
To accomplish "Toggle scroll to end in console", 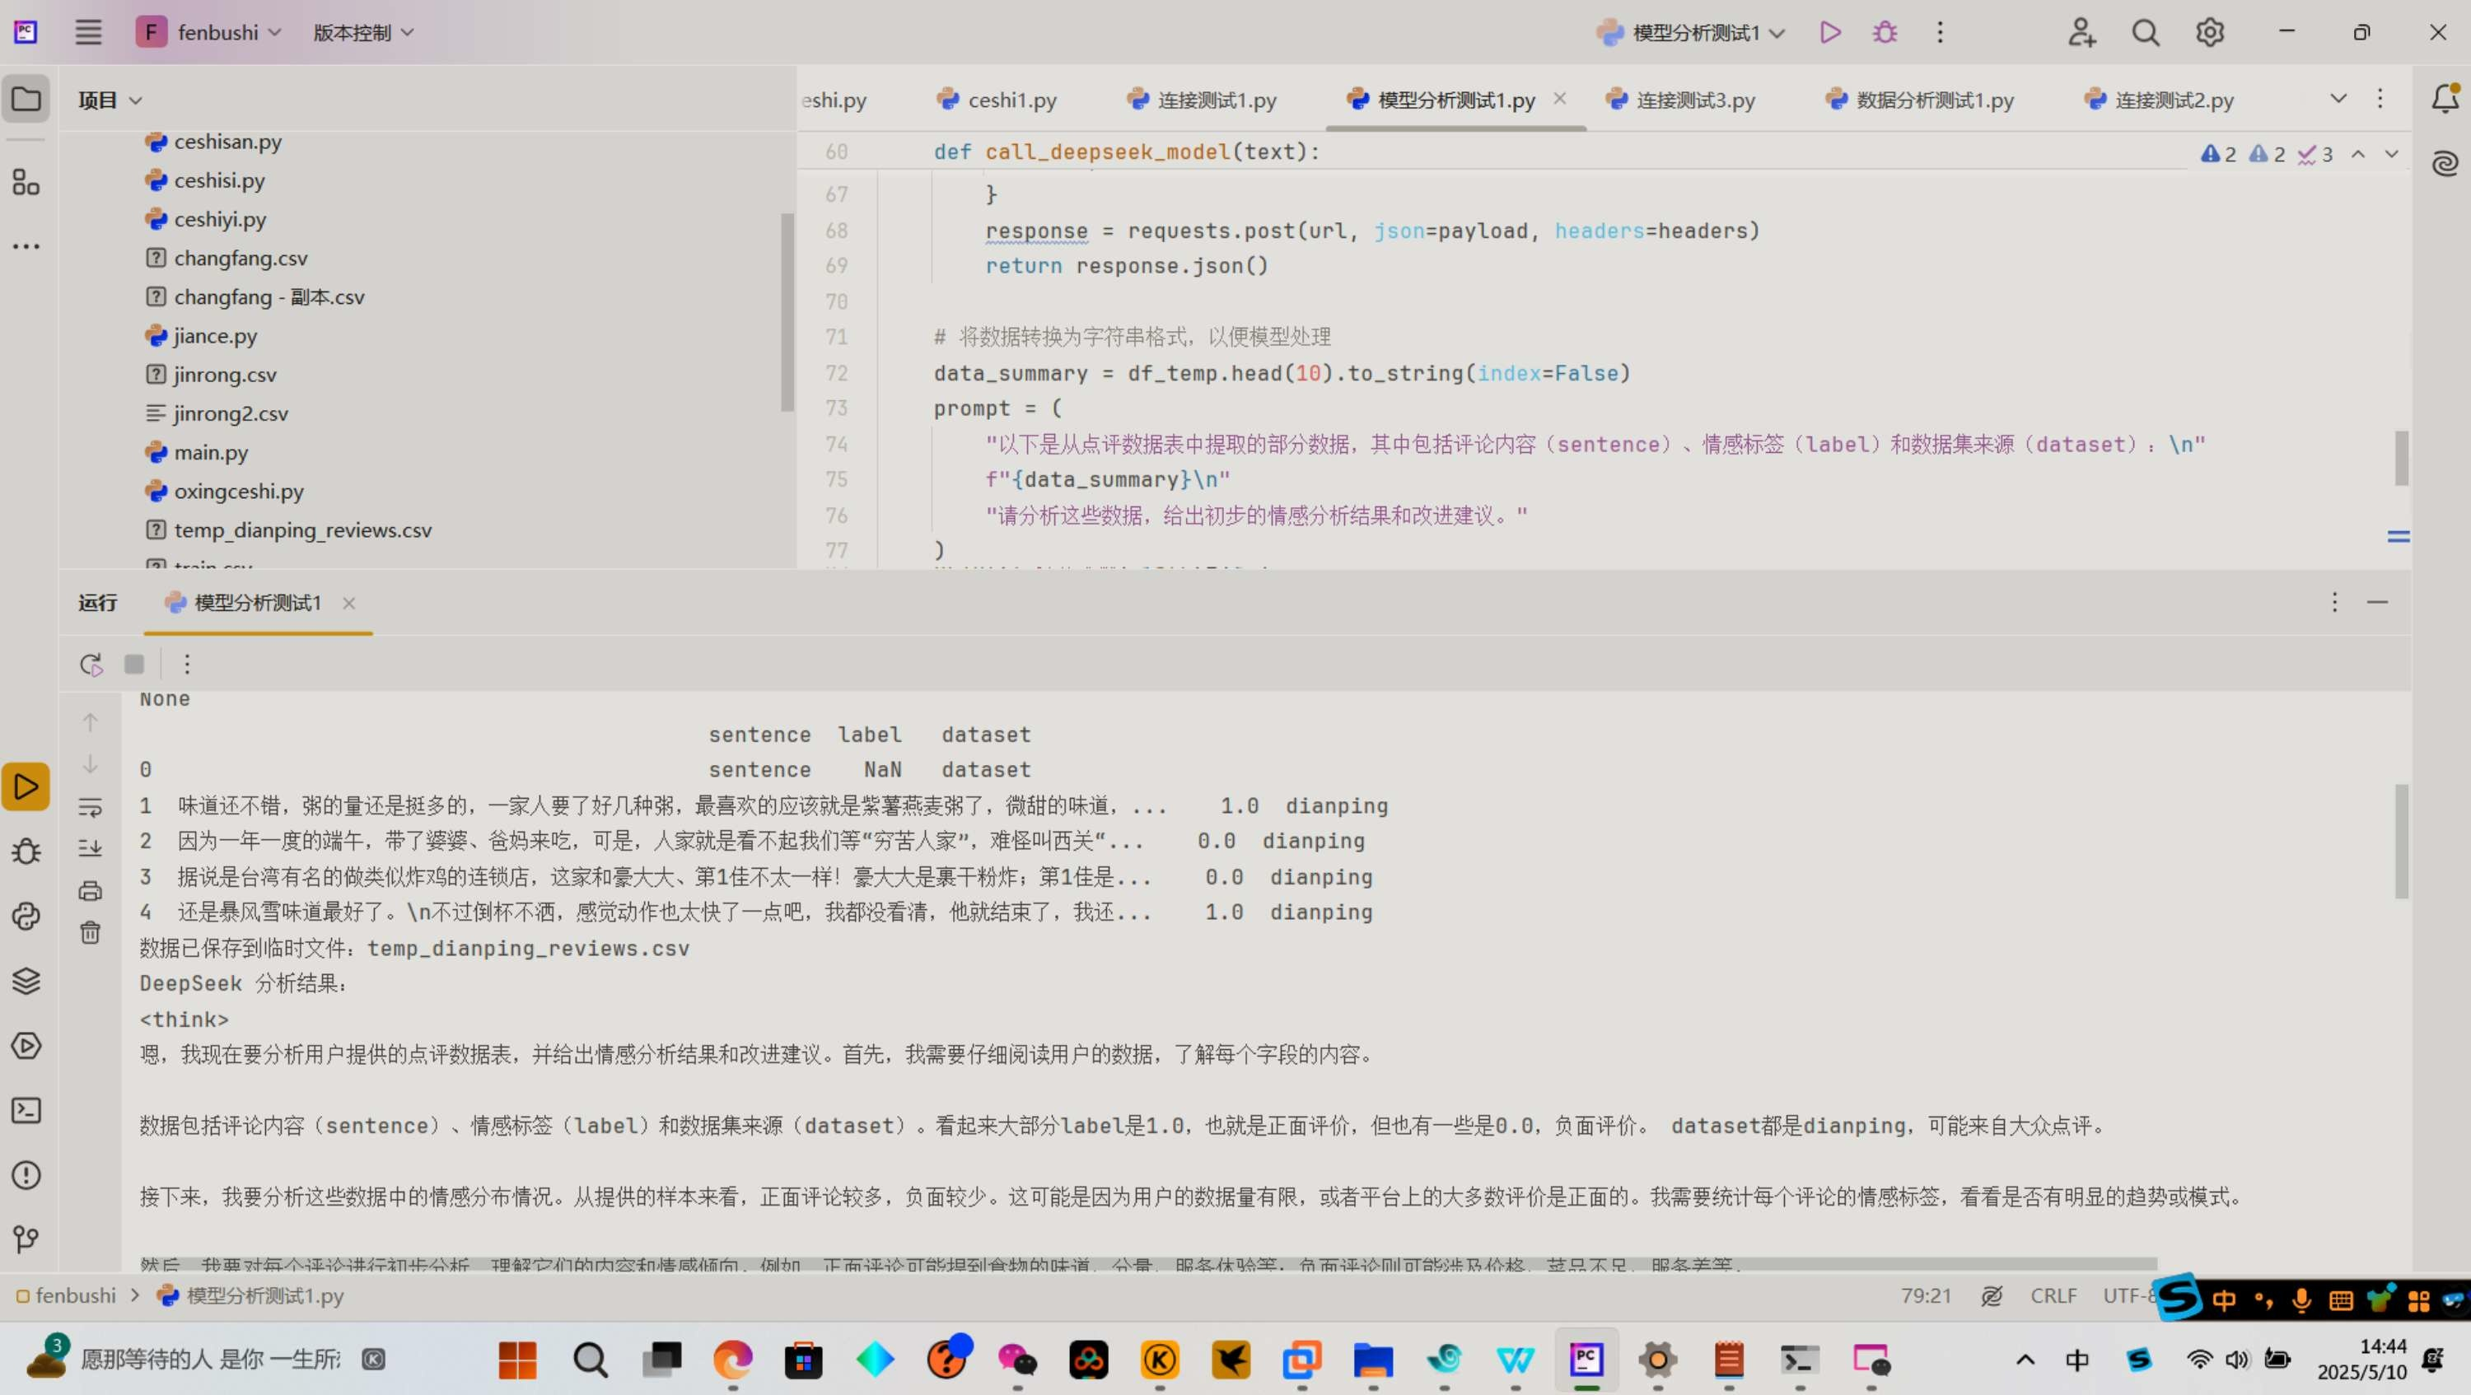I will point(90,848).
